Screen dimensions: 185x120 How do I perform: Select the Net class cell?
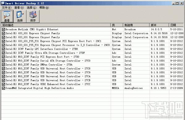[x=114, y=29]
